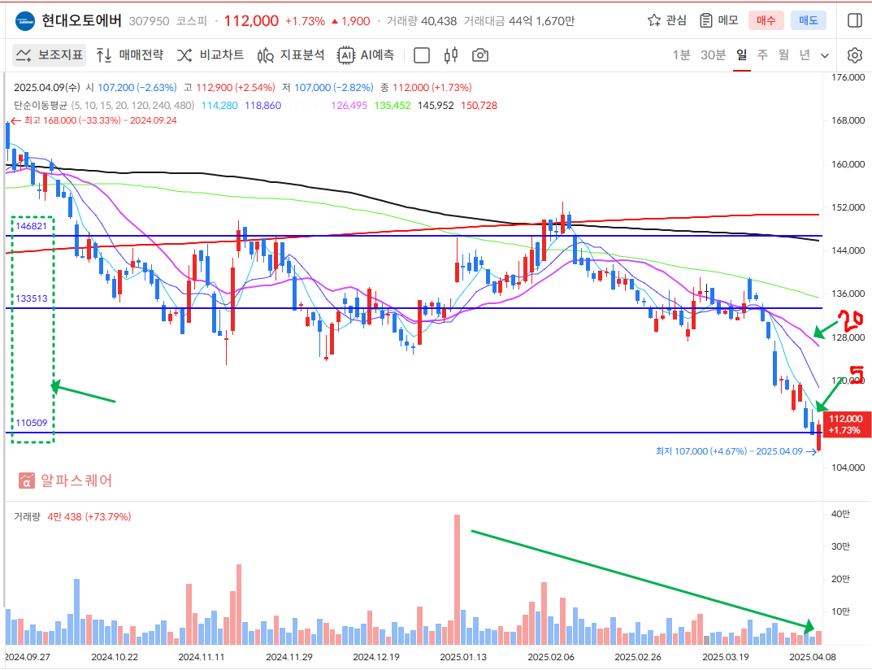872x670 pixels.
Task: Open 보조지표 auxiliary indicators
Action: tap(50, 55)
